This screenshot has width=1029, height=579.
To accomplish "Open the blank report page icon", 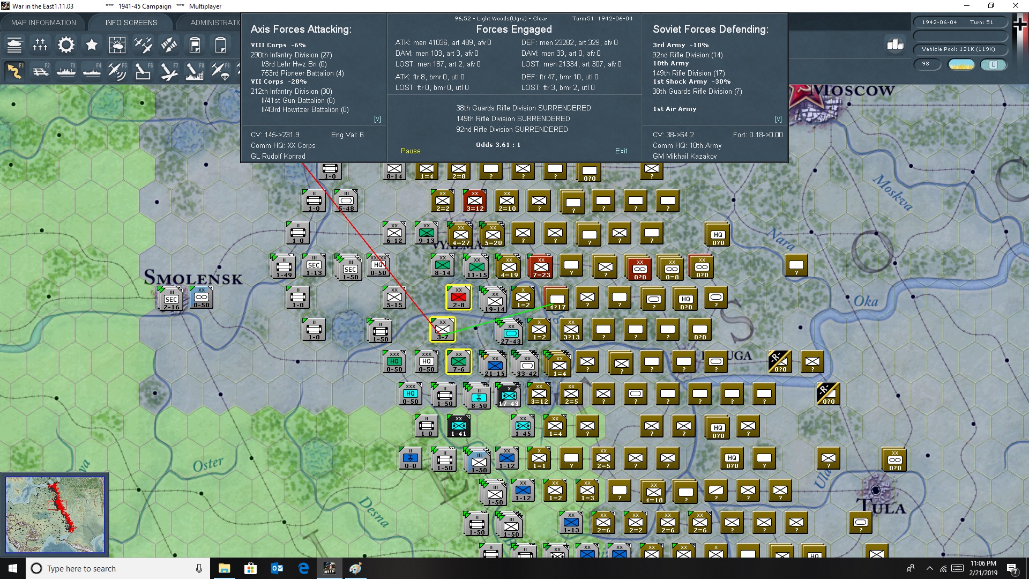I will click(x=220, y=45).
